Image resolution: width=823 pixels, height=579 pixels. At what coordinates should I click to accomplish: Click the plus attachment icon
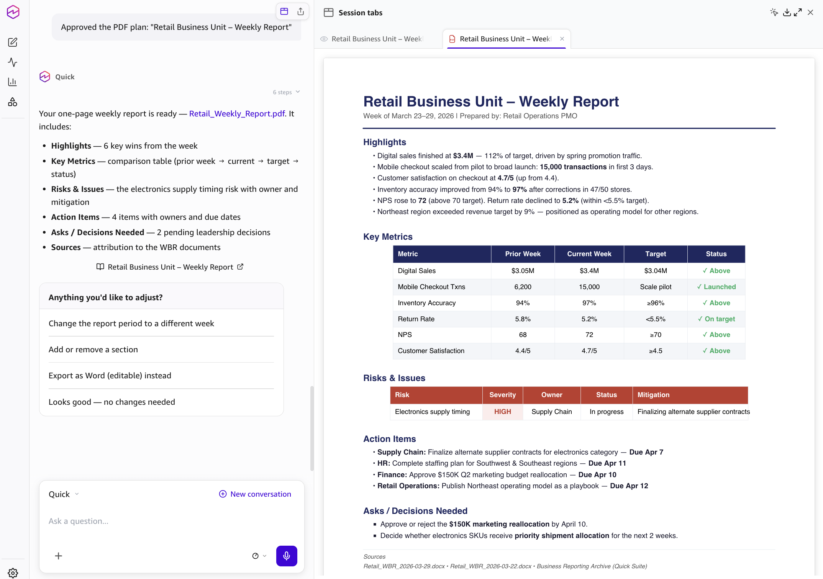tap(59, 556)
